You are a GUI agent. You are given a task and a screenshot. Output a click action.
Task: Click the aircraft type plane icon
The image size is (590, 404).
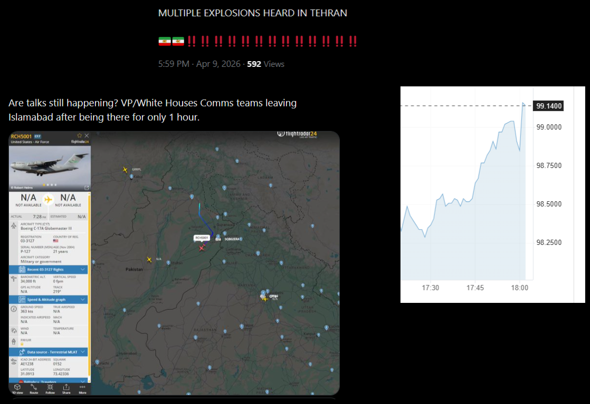coord(14,226)
